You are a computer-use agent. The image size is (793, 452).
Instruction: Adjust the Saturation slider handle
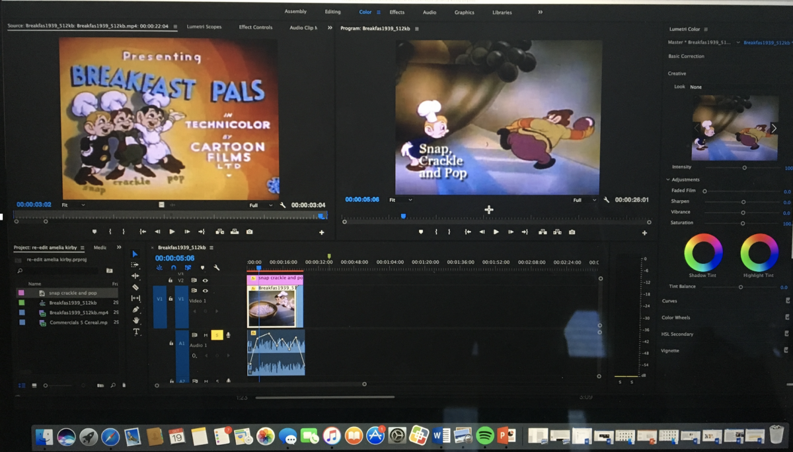pos(743,223)
